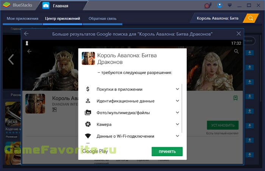Click the keyhole notification icon
The height and width of the screenshot is (171, 265).
tap(27, 43)
